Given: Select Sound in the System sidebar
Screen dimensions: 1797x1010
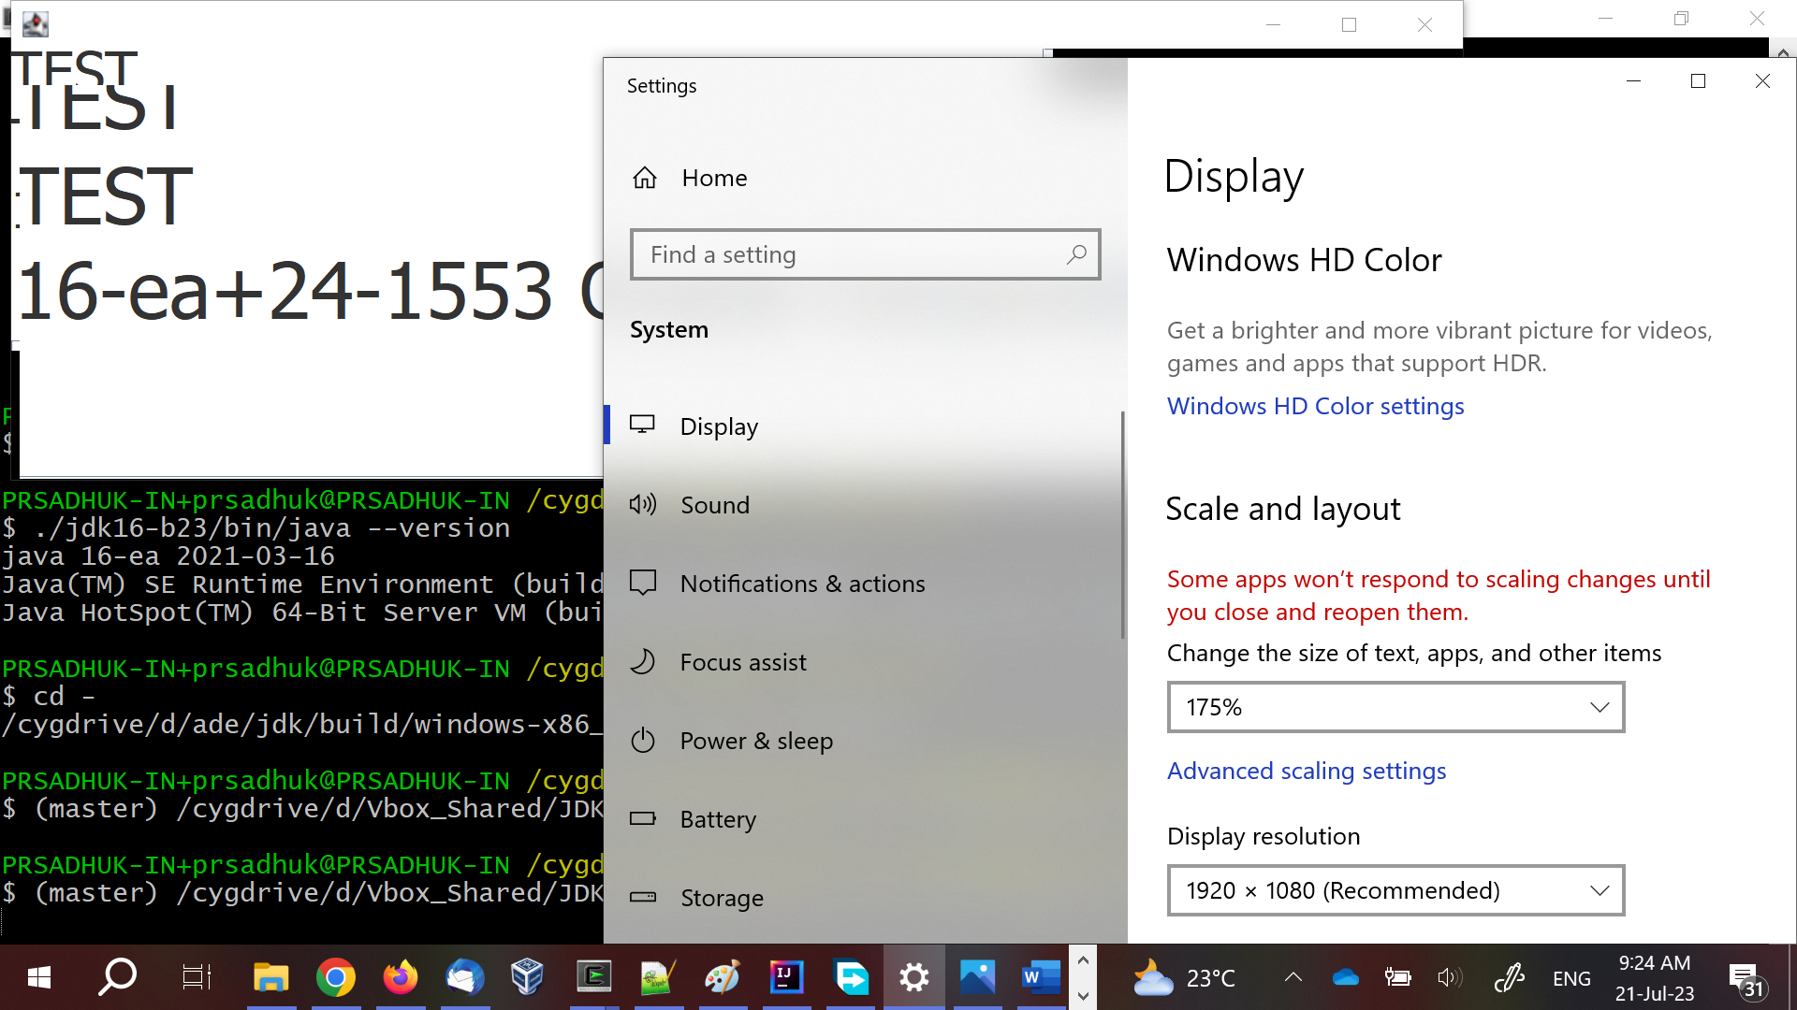Looking at the screenshot, I should (x=715, y=505).
